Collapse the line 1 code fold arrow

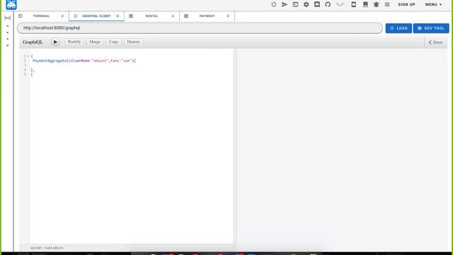click(x=28, y=56)
